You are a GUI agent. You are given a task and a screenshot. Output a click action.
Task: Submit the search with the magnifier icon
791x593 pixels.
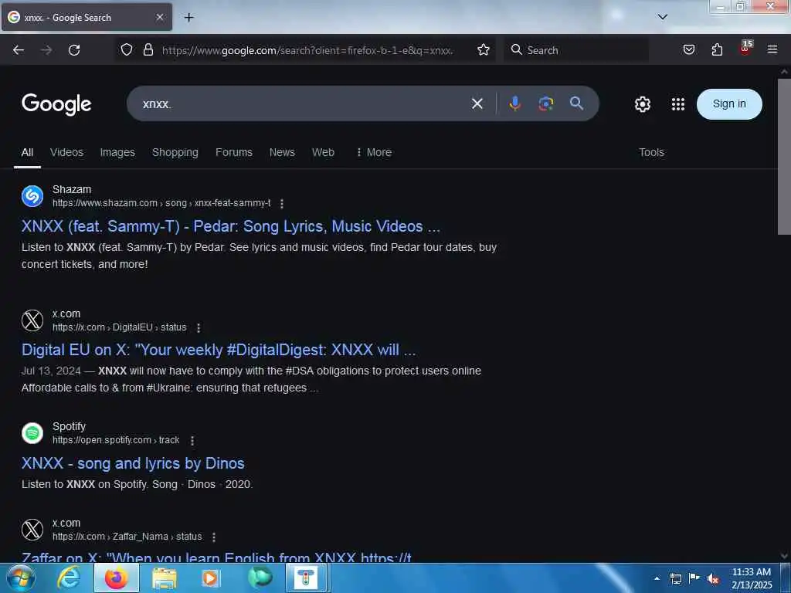pos(576,103)
